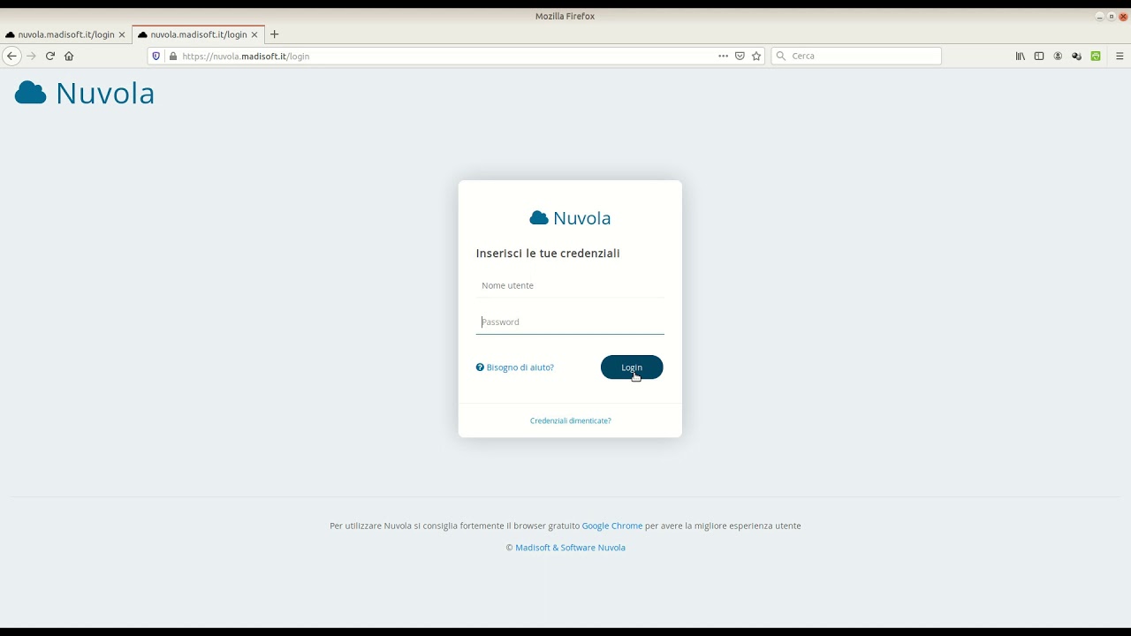
Task: Close the Firefox window
Action: point(1123,16)
